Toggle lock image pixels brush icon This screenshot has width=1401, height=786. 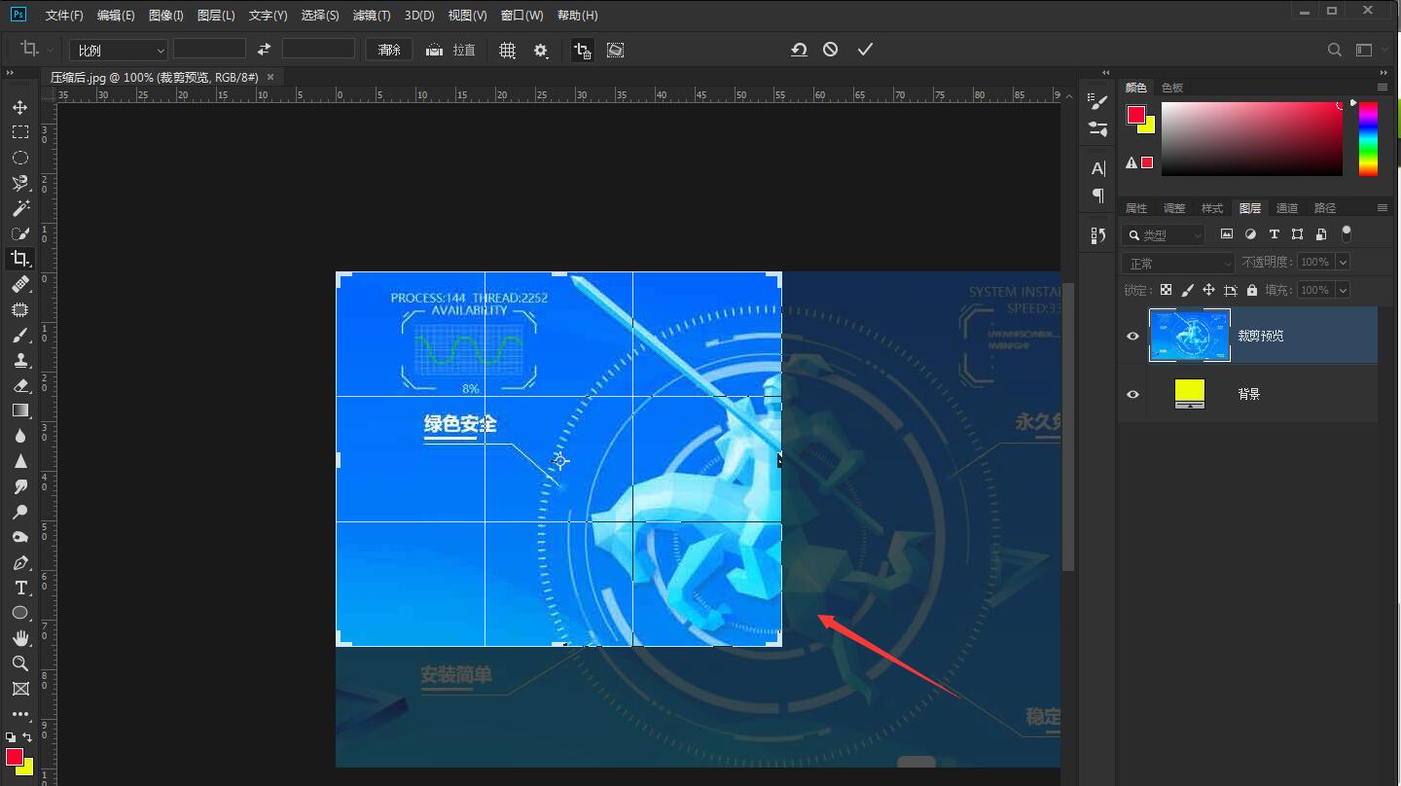pyautogui.click(x=1187, y=290)
